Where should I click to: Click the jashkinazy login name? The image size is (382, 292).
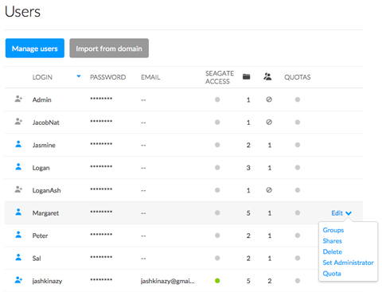(x=47, y=281)
